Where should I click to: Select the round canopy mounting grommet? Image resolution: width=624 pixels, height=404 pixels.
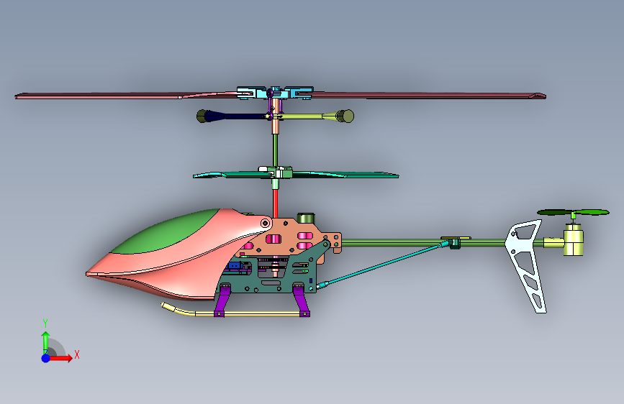coord(266,223)
